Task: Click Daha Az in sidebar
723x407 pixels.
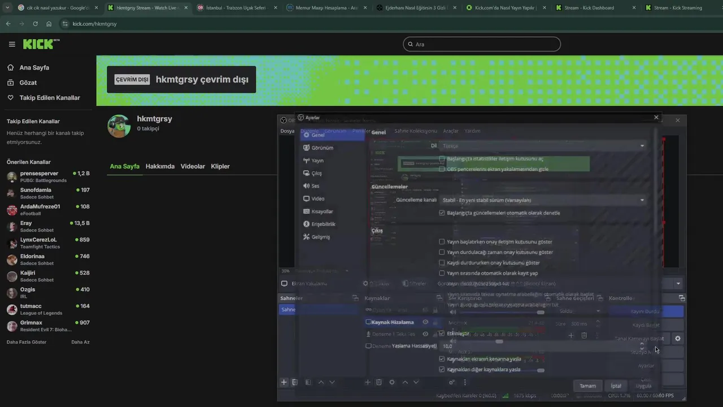Action: click(80, 342)
